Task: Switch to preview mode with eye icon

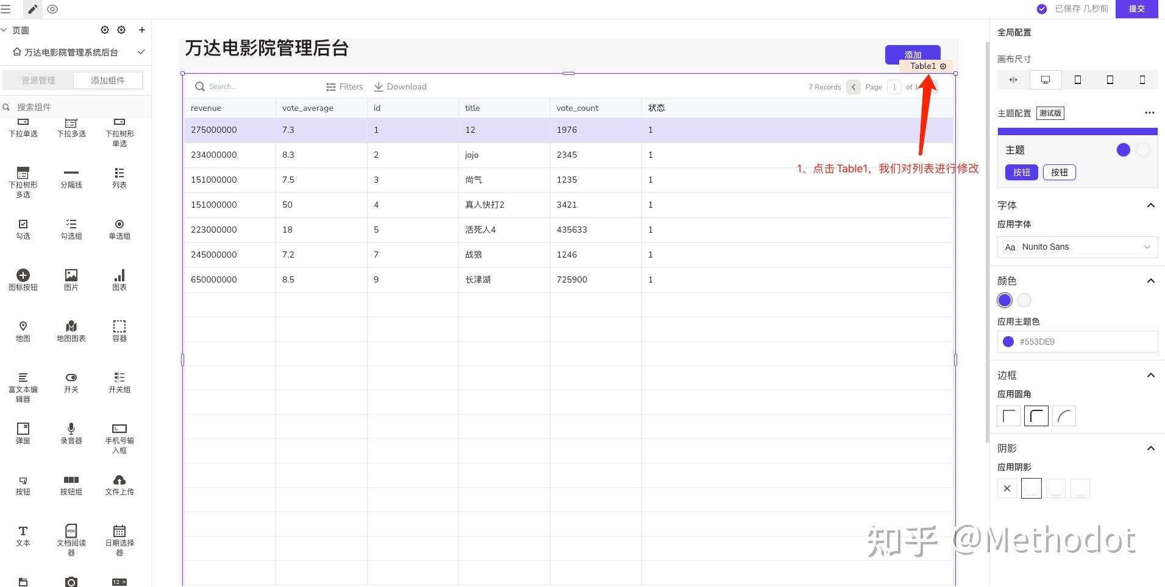Action: click(52, 9)
